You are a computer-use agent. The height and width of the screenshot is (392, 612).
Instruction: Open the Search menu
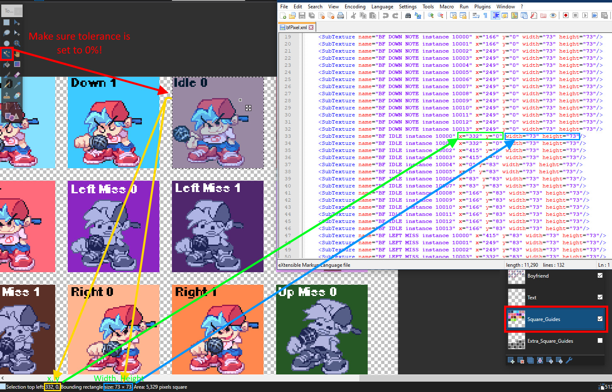[x=315, y=7]
